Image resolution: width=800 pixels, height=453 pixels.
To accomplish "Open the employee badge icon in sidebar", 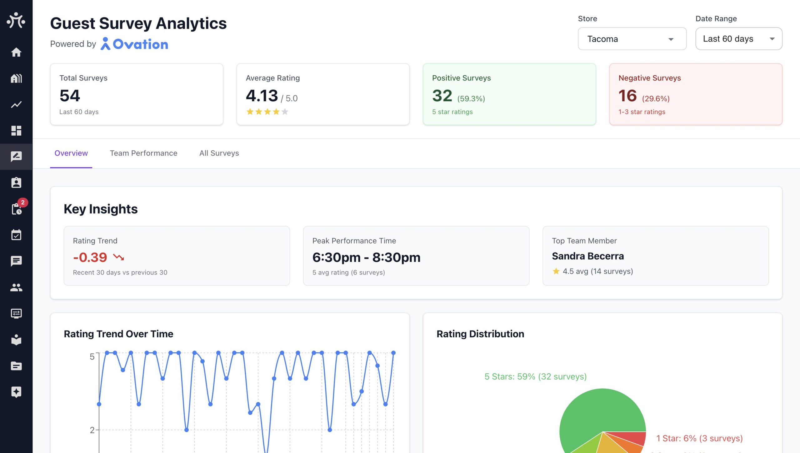I will pyautogui.click(x=16, y=183).
